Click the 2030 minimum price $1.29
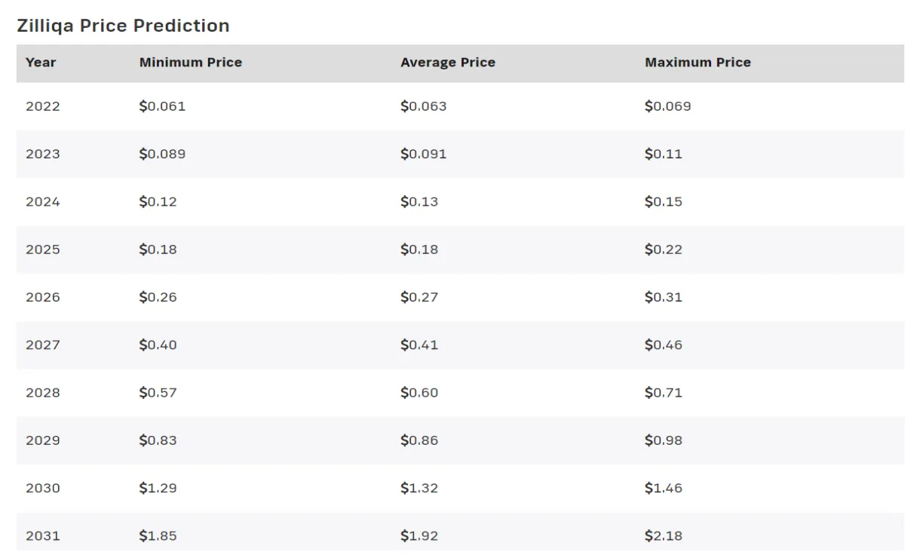The image size is (920, 558). tap(158, 489)
